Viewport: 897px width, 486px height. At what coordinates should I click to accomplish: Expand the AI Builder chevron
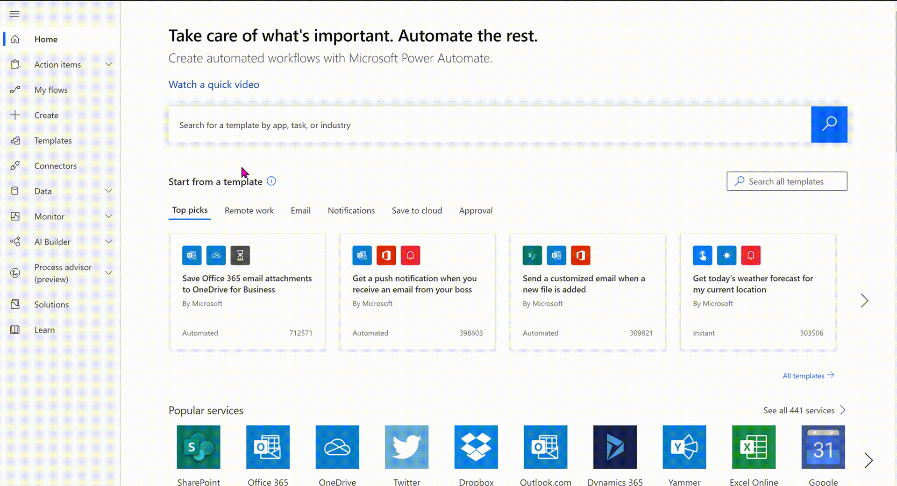point(109,242)
